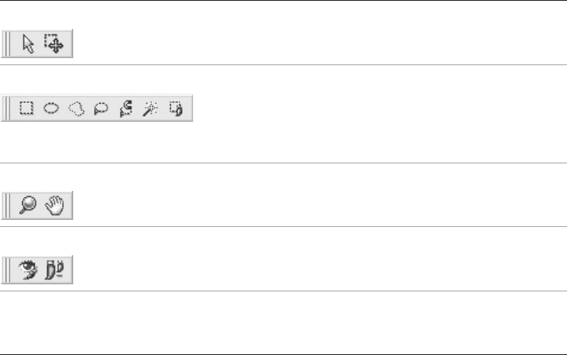Click the selection tools toolbar grip handle
Screen dimensions: 567x355
click(x=7, y=109)
